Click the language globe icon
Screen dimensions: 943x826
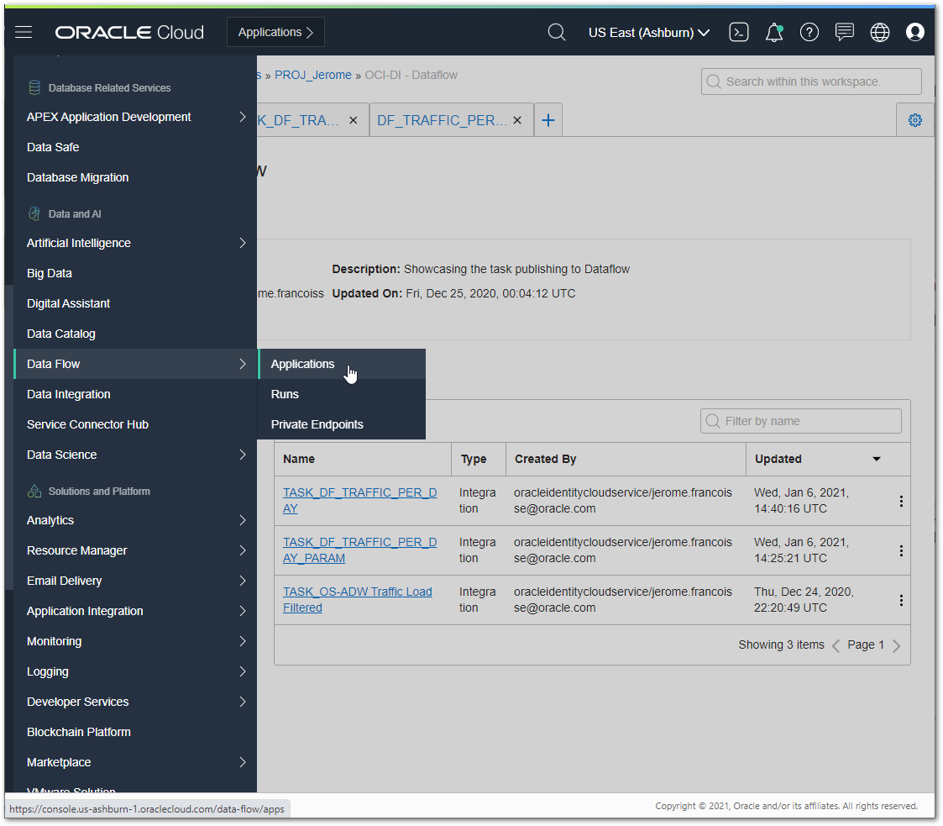(x=879, y=32)
